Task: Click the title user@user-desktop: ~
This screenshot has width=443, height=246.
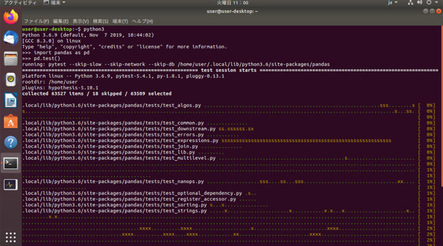Action: tap(232, 11)
